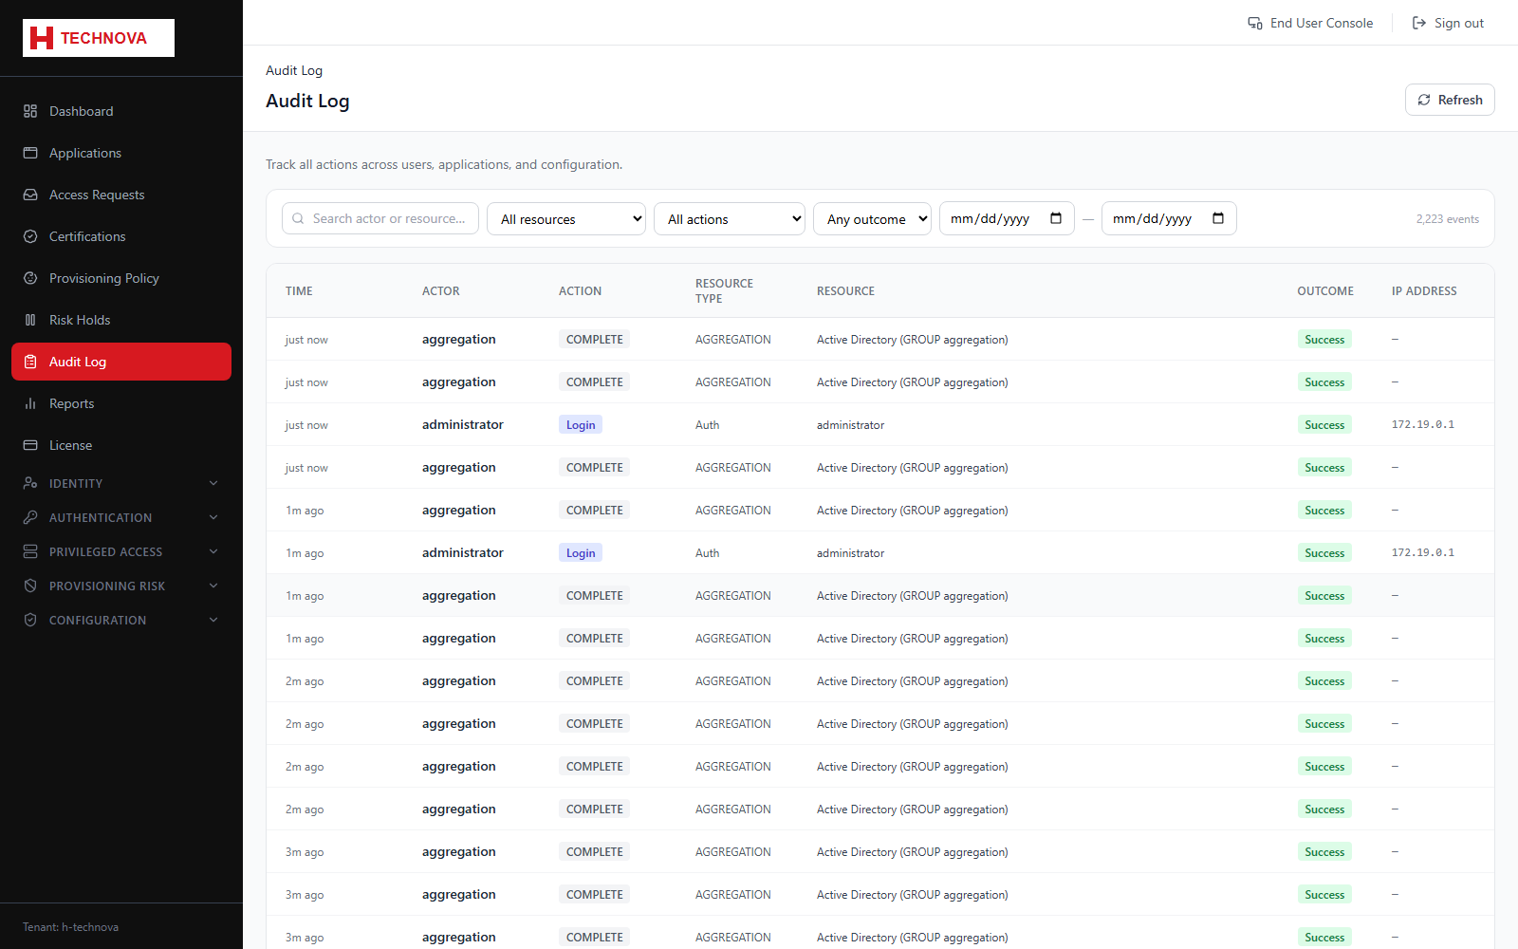Open the start date calendar picker
The width and height of the screenshot is (1518, 949).
click(x=1056, y=218)
